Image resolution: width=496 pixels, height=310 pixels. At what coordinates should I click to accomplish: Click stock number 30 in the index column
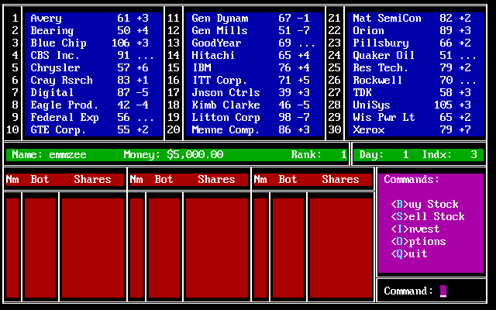[x=334, y=129]
